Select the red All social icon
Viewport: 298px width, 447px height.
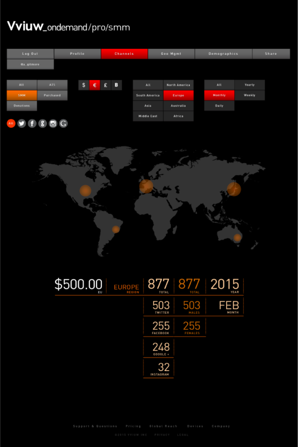pos(11,124)
